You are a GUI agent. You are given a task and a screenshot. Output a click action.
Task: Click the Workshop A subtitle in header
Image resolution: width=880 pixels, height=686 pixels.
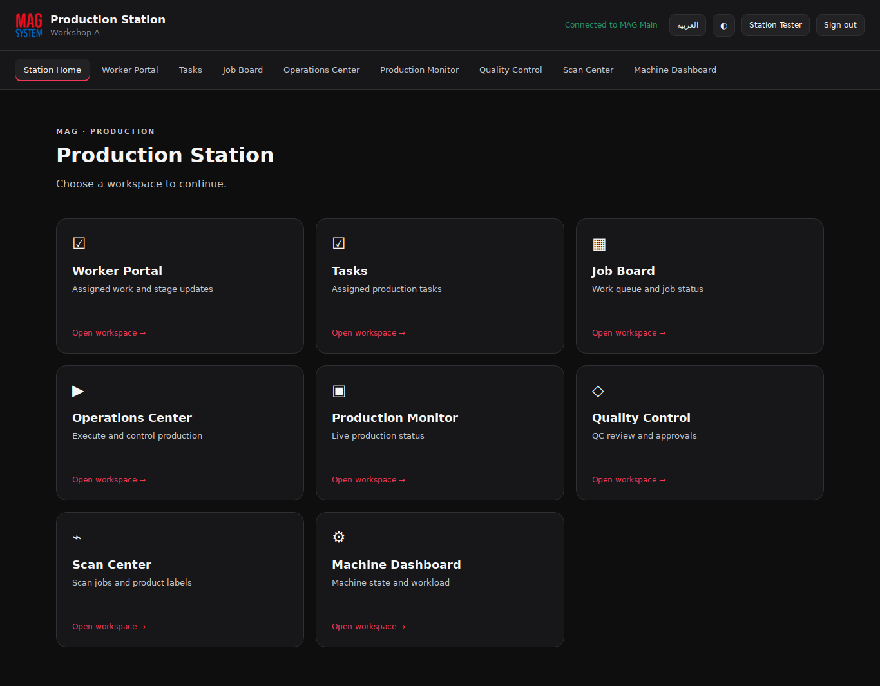(75, 33)
